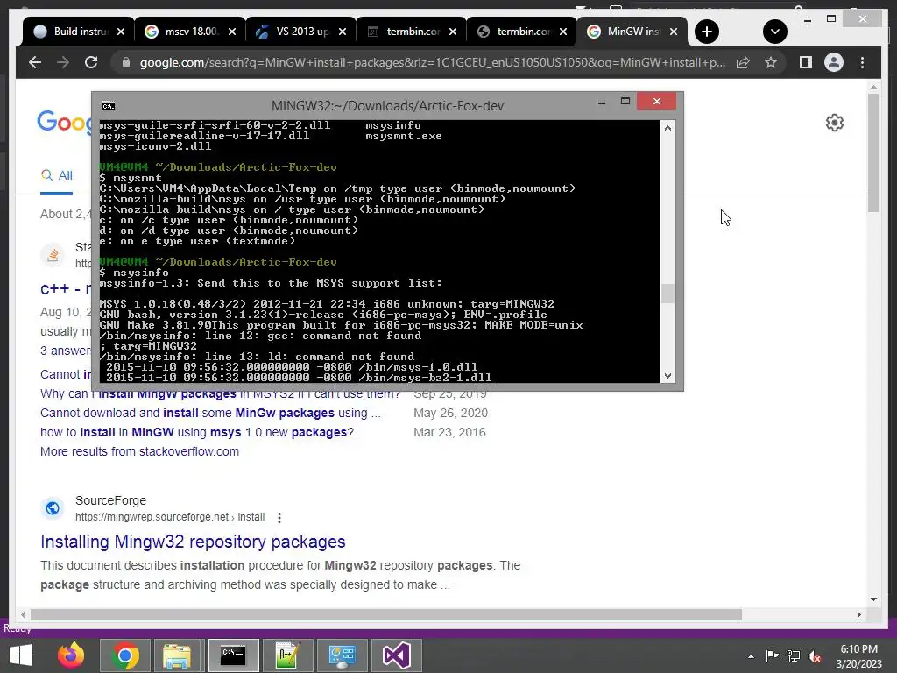Minimize the MINGW32 terminal window
Screen dimensions: 897x673
click(601, 103)
